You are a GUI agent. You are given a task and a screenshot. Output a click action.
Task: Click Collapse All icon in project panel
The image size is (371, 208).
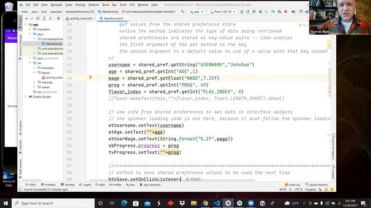pyautogui.click(x=50, y=18)
